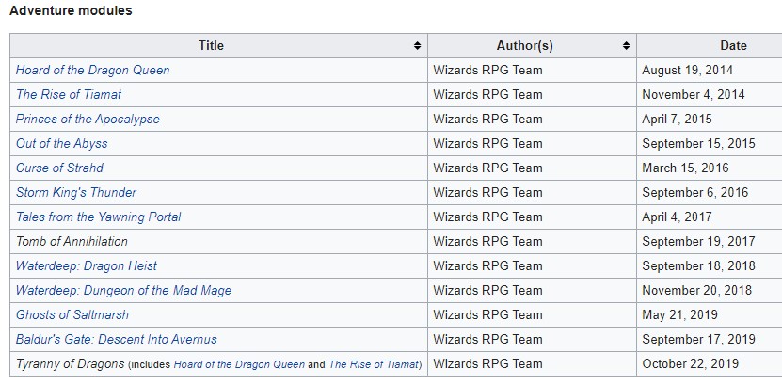This screenshot has height=385, width=782.
Task: Click the Date column header
Action: (733, 45)
